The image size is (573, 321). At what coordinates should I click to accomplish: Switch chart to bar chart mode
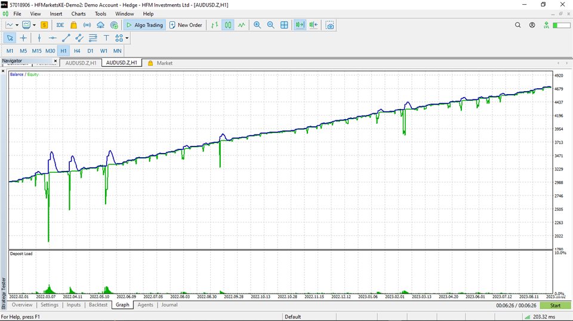pos(214,25)
